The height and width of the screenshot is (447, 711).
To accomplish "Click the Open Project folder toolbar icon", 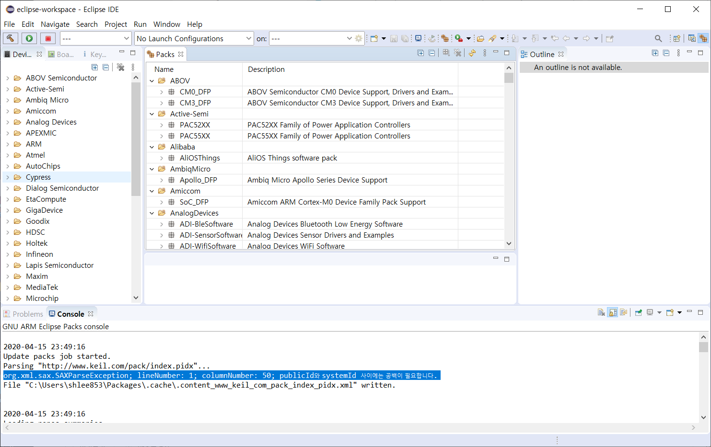I will click(480, 38).
